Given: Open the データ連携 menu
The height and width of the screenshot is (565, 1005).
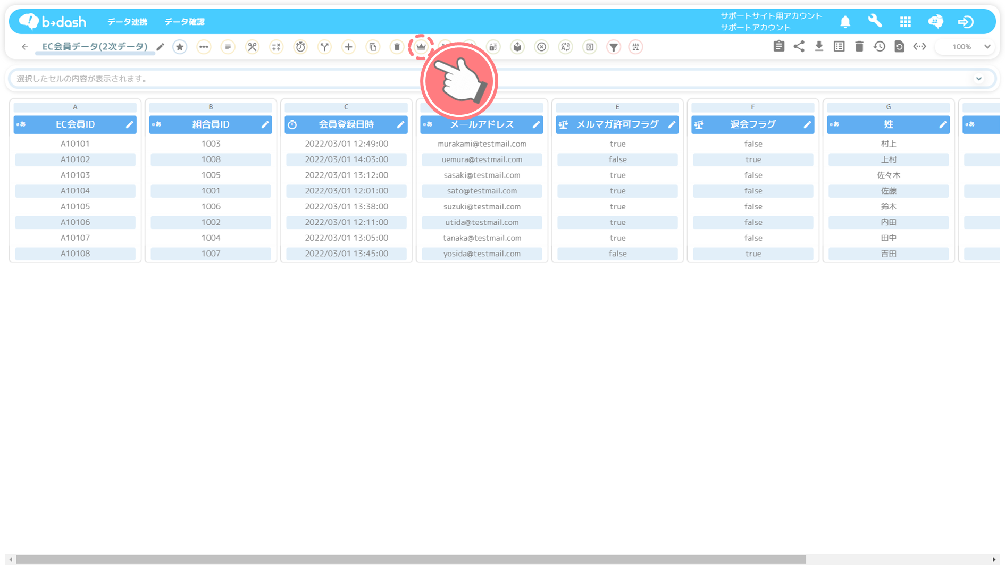Looking at the screenshot, I should pyautogui.click(x=128, y=22).
